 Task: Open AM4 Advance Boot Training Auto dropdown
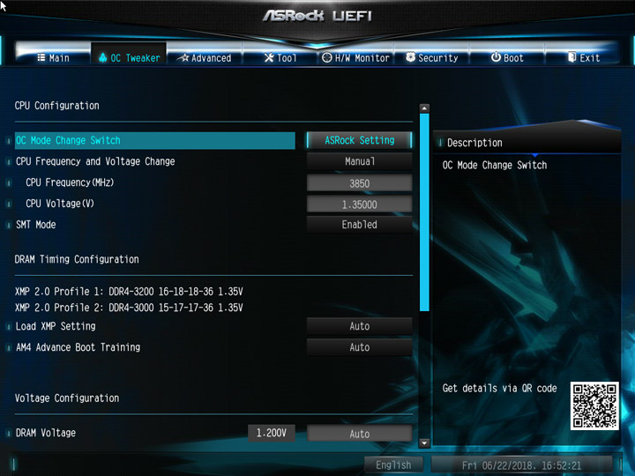coord(360,347)
